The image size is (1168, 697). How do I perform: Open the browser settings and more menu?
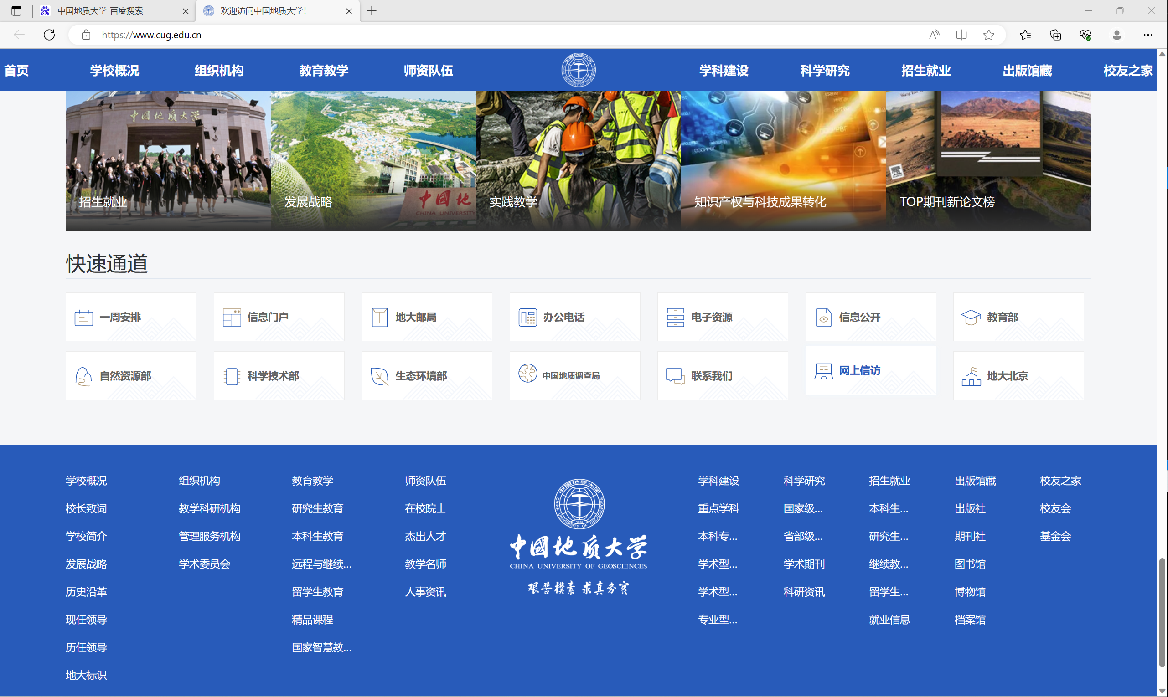(x=1148, y=35)
